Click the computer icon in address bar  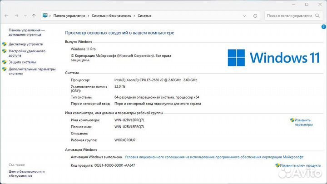click(x=45, y=15)
